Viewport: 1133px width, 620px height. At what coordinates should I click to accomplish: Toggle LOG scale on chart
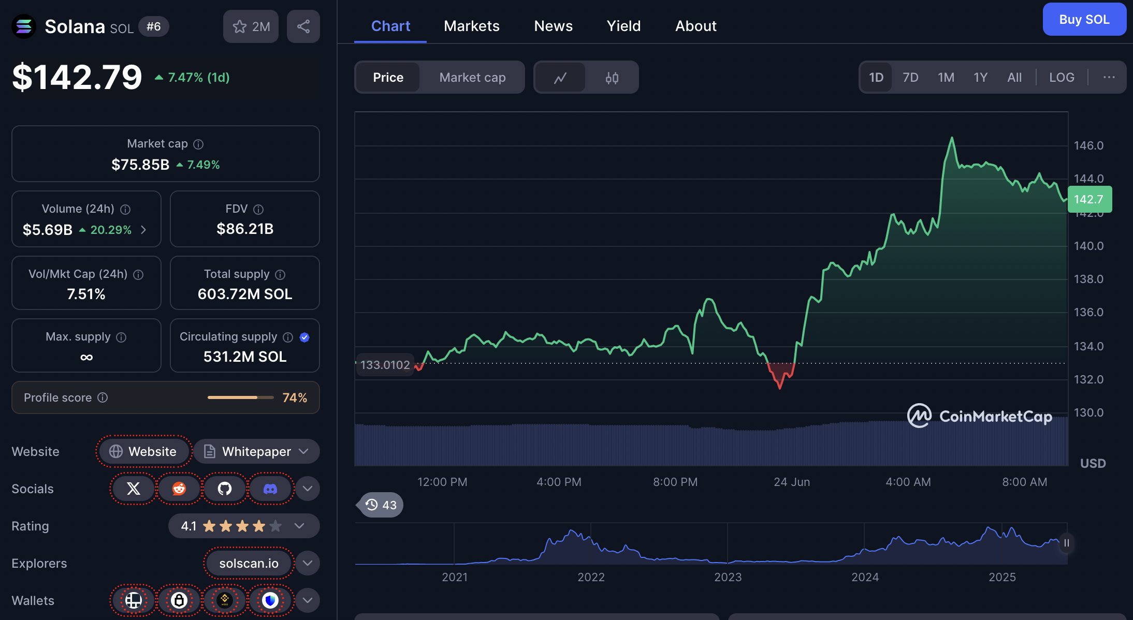(1062, 78)
